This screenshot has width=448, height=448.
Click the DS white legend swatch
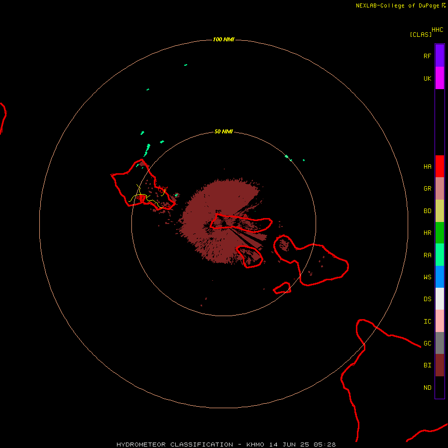(x=440, y=299)
